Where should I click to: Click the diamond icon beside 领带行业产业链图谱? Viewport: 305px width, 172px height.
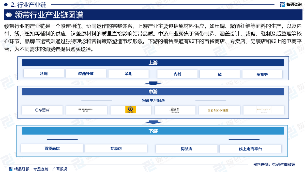pos(9,15)
